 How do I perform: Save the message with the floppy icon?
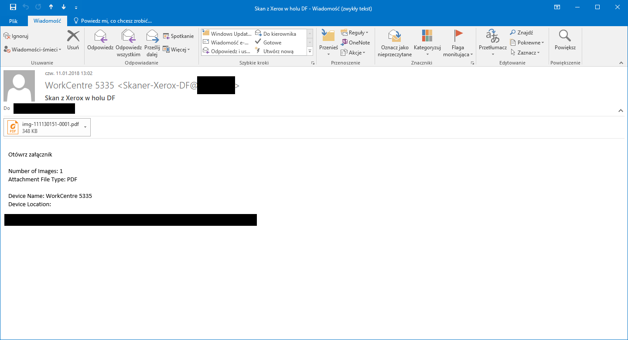(13, 7)
